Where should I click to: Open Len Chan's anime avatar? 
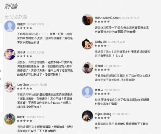coord(10,87)
